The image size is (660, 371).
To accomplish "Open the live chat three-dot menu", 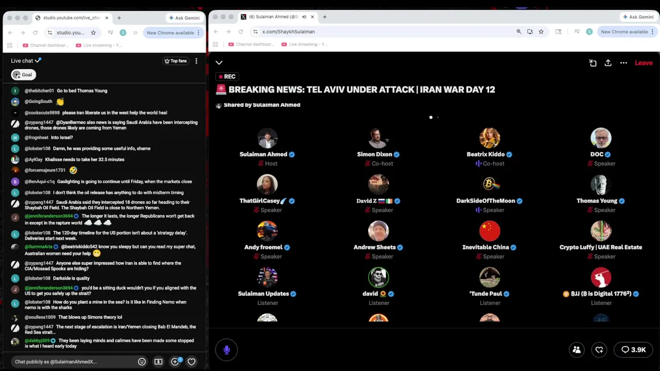I will click(x=196, y=61).
